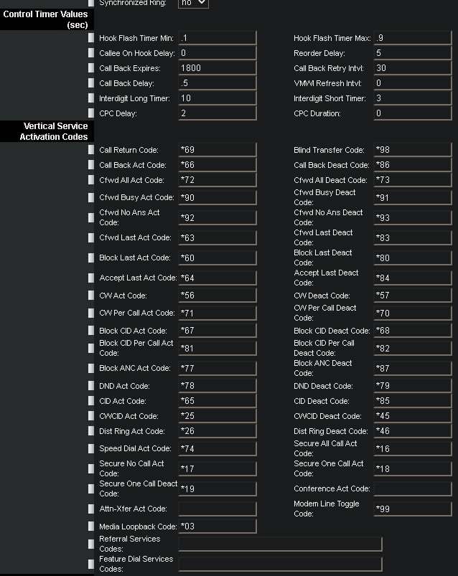Focus the Reorder Delay input
The image size is (458, 576).
[x=412, y=53]
